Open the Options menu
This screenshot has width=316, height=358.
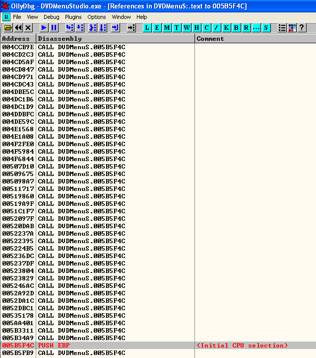pyautogui.click(x=97, y=17)
